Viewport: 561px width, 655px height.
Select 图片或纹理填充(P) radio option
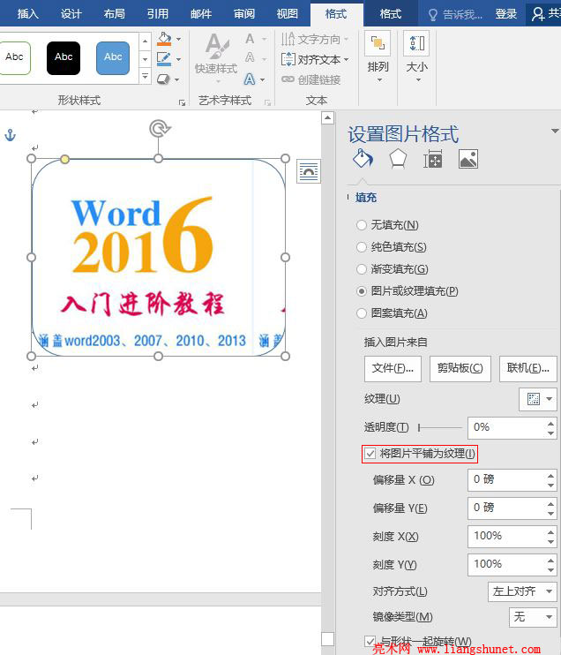tap(362, 291)
